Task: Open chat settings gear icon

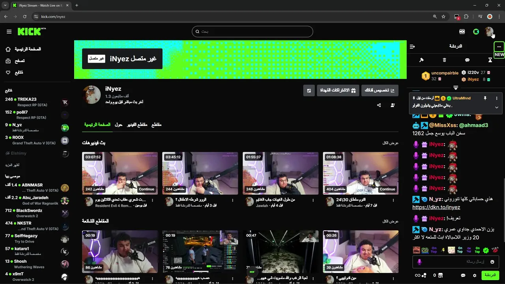Action: pyautogui.click(x=475, y=275)
